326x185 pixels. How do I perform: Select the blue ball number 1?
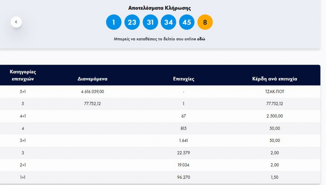coord(113,22)
